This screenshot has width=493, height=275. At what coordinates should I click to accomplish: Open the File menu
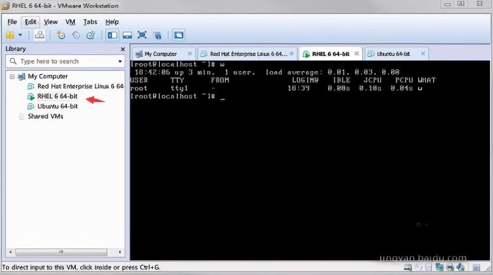(x=12, y=22)
